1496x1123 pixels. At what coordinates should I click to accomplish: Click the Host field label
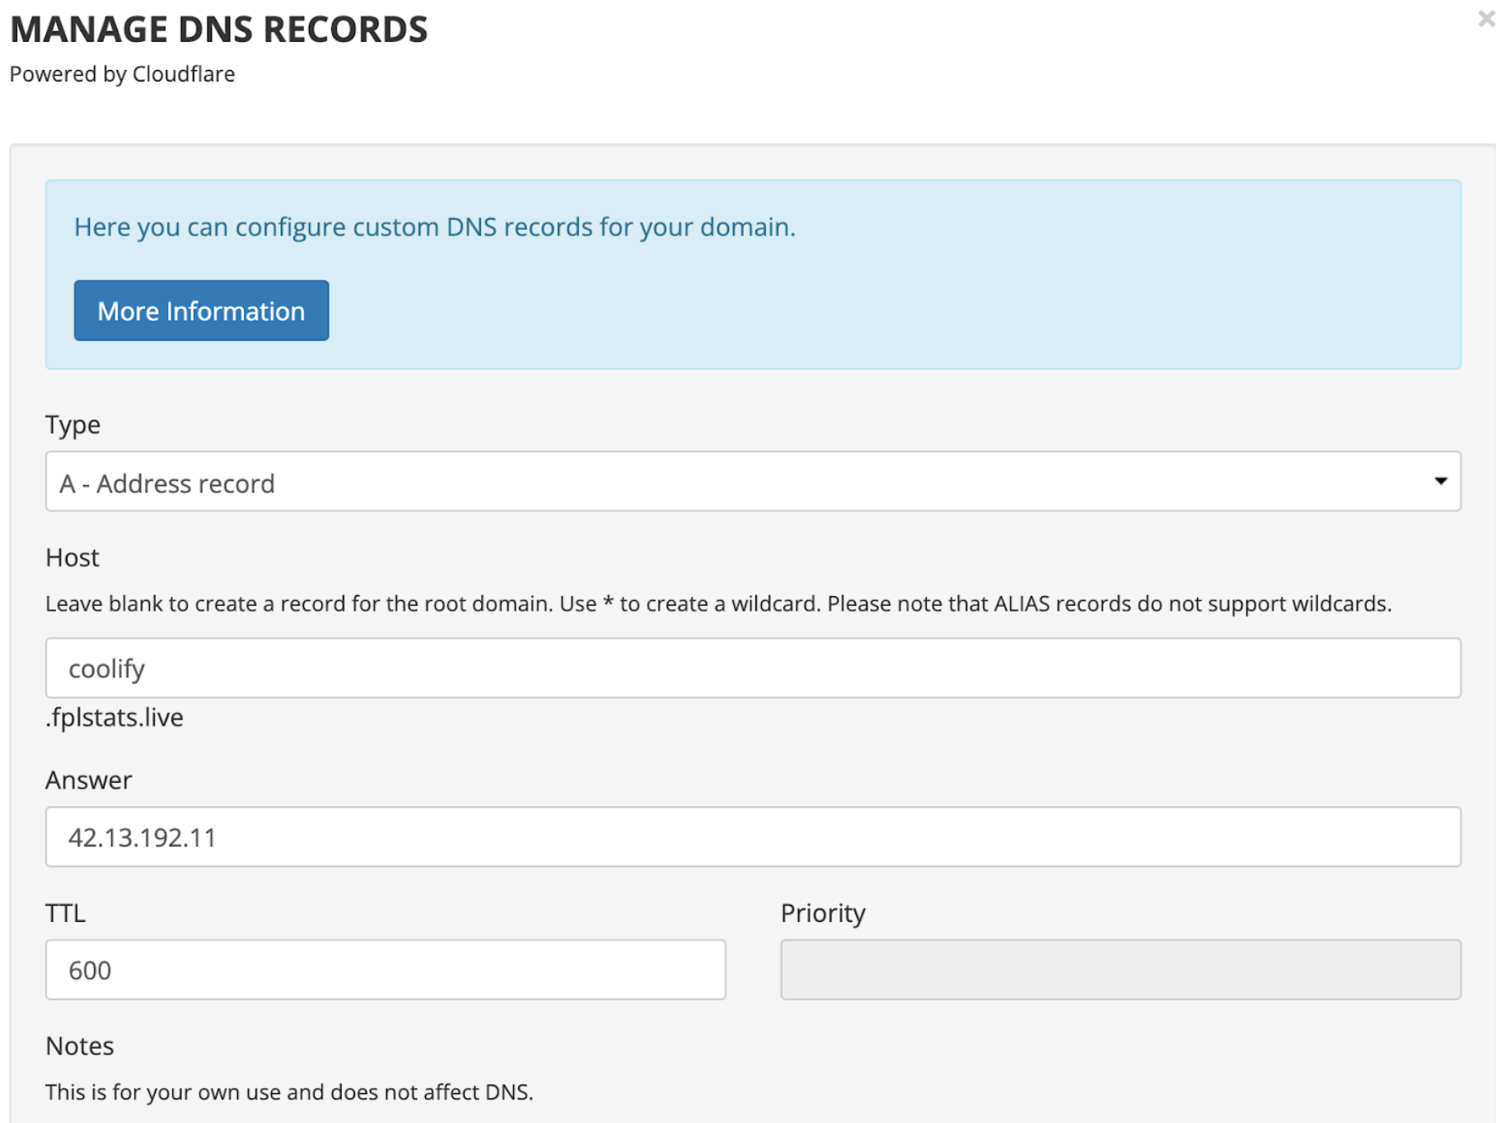pyautogui.click(x=72, y=557)
